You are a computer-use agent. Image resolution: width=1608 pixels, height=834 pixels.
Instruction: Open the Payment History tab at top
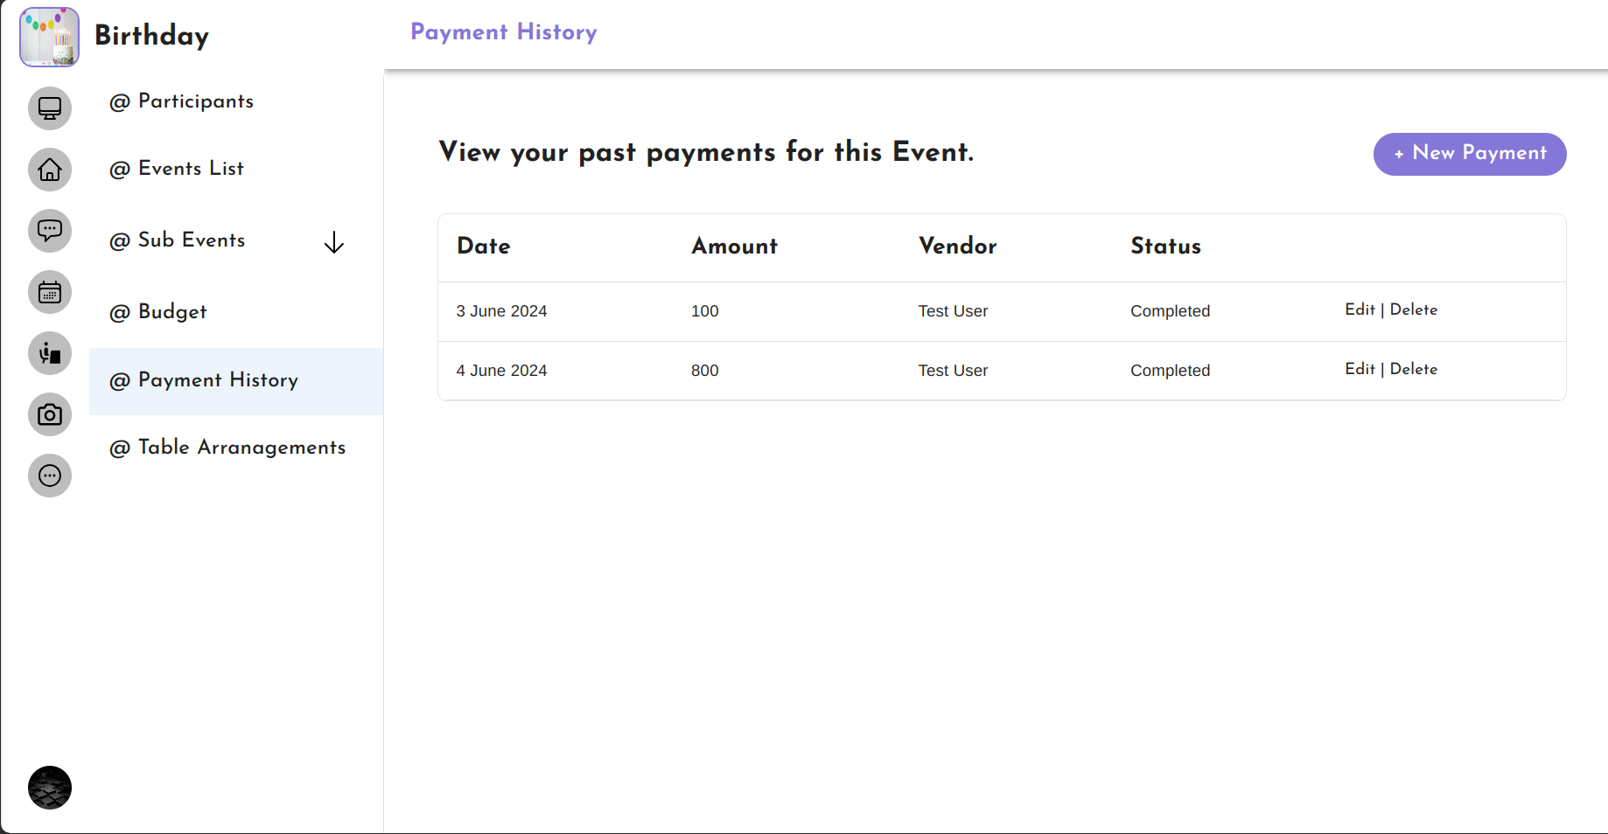504,32
